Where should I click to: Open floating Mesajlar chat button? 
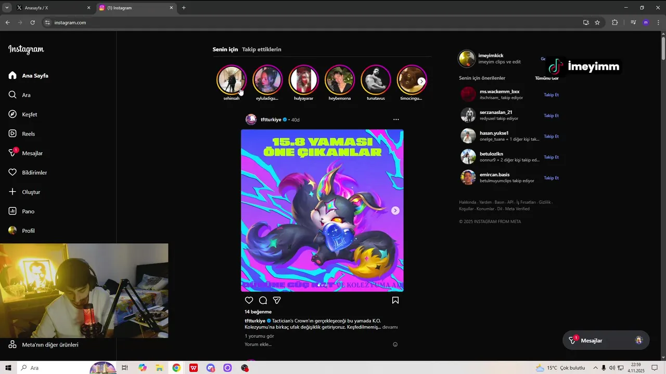coord(606,340)
